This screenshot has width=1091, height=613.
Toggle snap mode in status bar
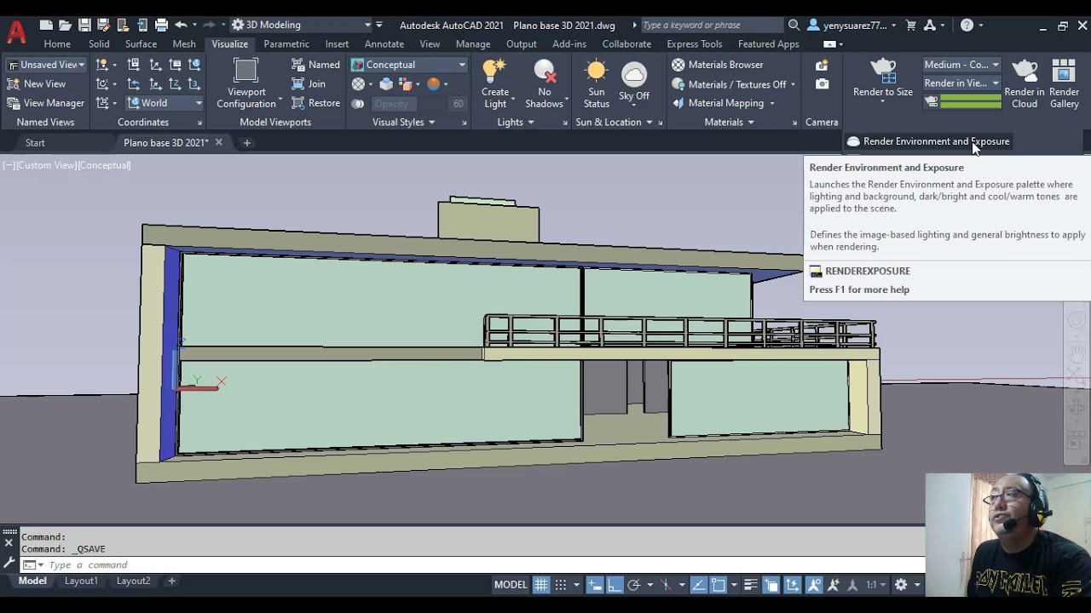(561, 585)
